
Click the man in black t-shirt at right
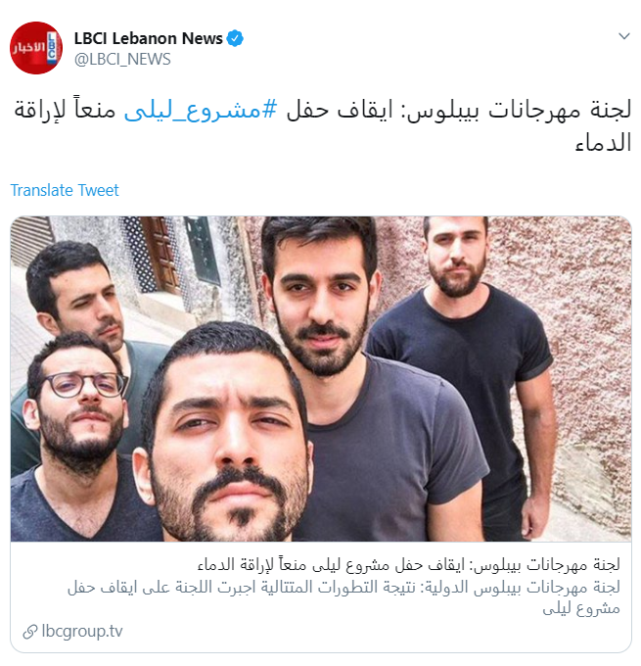point(463,374)
